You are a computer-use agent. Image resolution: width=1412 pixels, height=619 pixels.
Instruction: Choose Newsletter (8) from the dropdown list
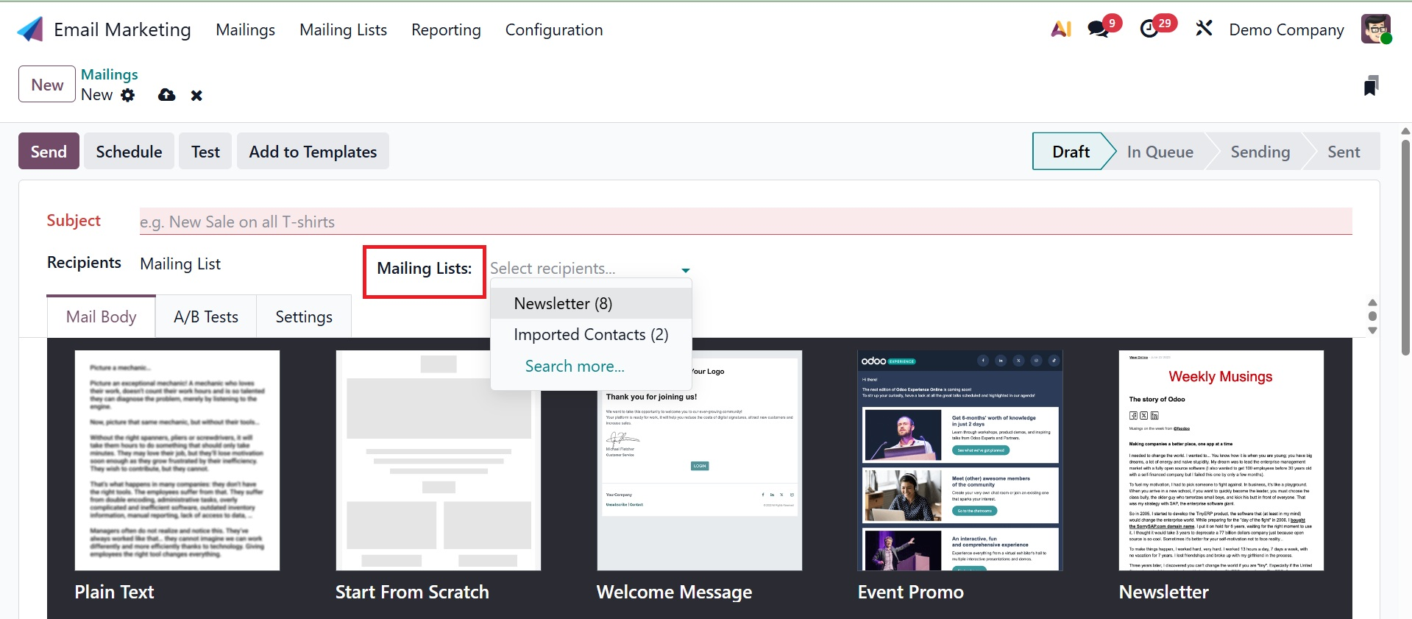click(x=563, y=303)
